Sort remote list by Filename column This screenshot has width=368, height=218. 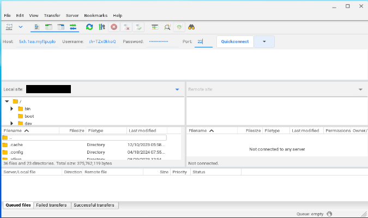[212, 131]
